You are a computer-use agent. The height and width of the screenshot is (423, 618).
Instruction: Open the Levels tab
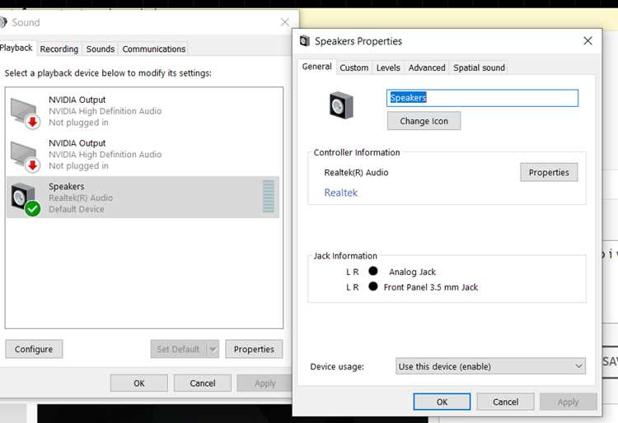388,67
